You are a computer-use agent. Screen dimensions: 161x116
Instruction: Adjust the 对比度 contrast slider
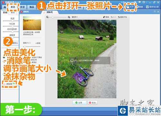click(13, 26)
